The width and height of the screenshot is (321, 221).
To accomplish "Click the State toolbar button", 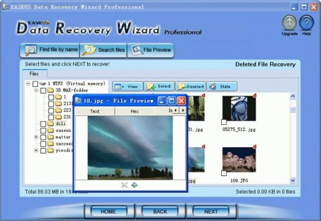I will click(222, 87).
